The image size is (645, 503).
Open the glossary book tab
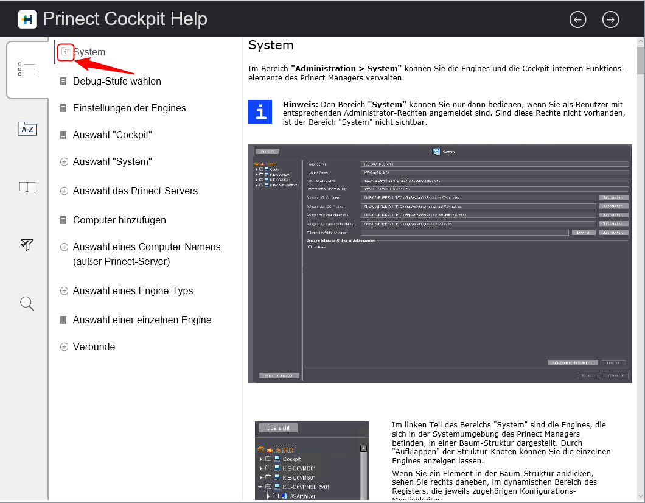tap(27, 188)
